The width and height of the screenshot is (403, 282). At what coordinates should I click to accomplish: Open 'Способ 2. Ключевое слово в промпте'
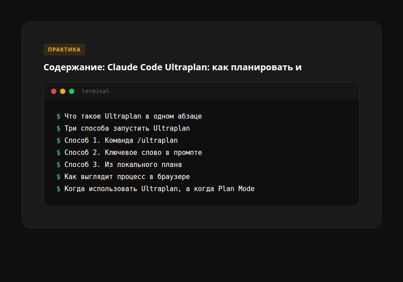point(133,152)
